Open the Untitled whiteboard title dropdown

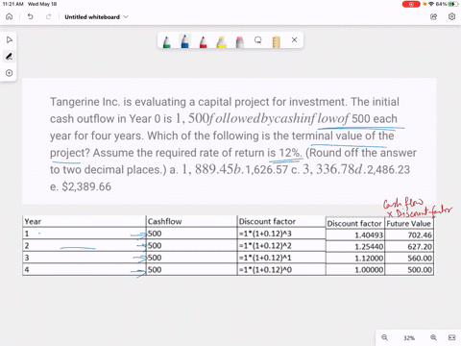96,17
